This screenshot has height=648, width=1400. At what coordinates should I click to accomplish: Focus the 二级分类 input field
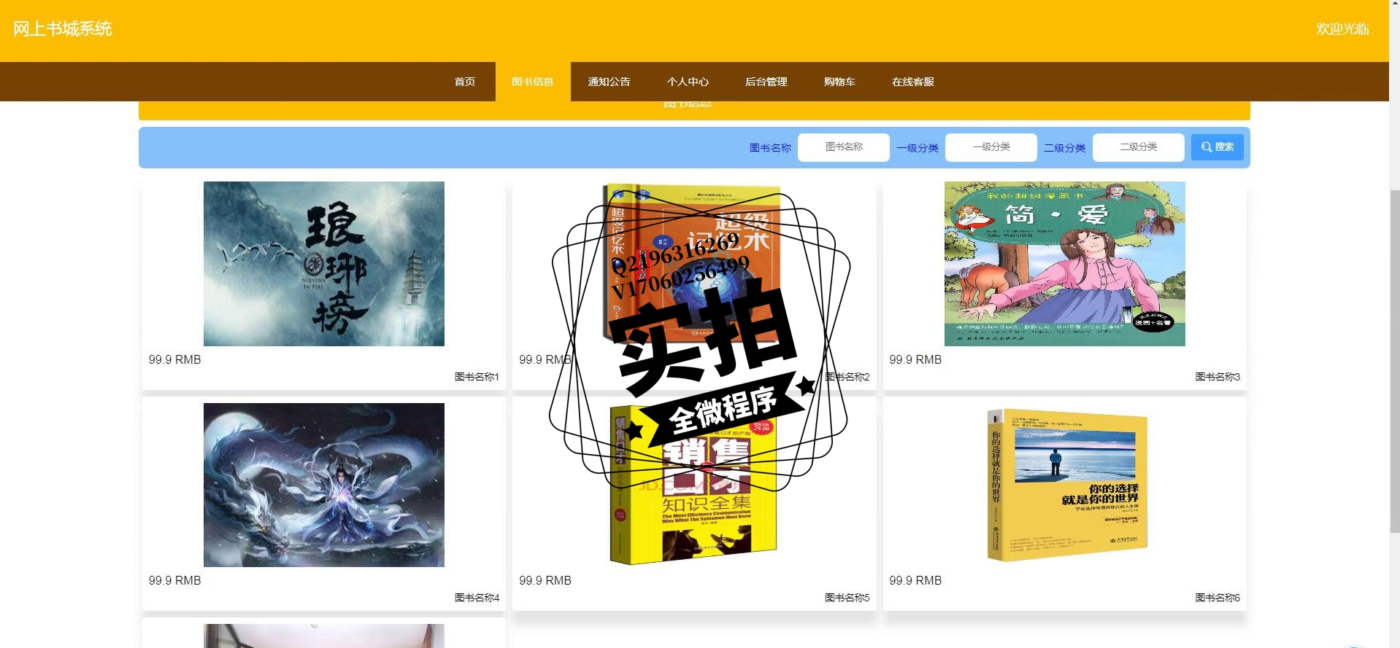pyautogui.click(x=1139, y=147)
